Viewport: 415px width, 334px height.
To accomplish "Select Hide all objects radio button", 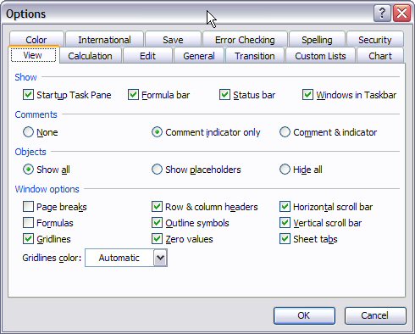I will (285, 170).
